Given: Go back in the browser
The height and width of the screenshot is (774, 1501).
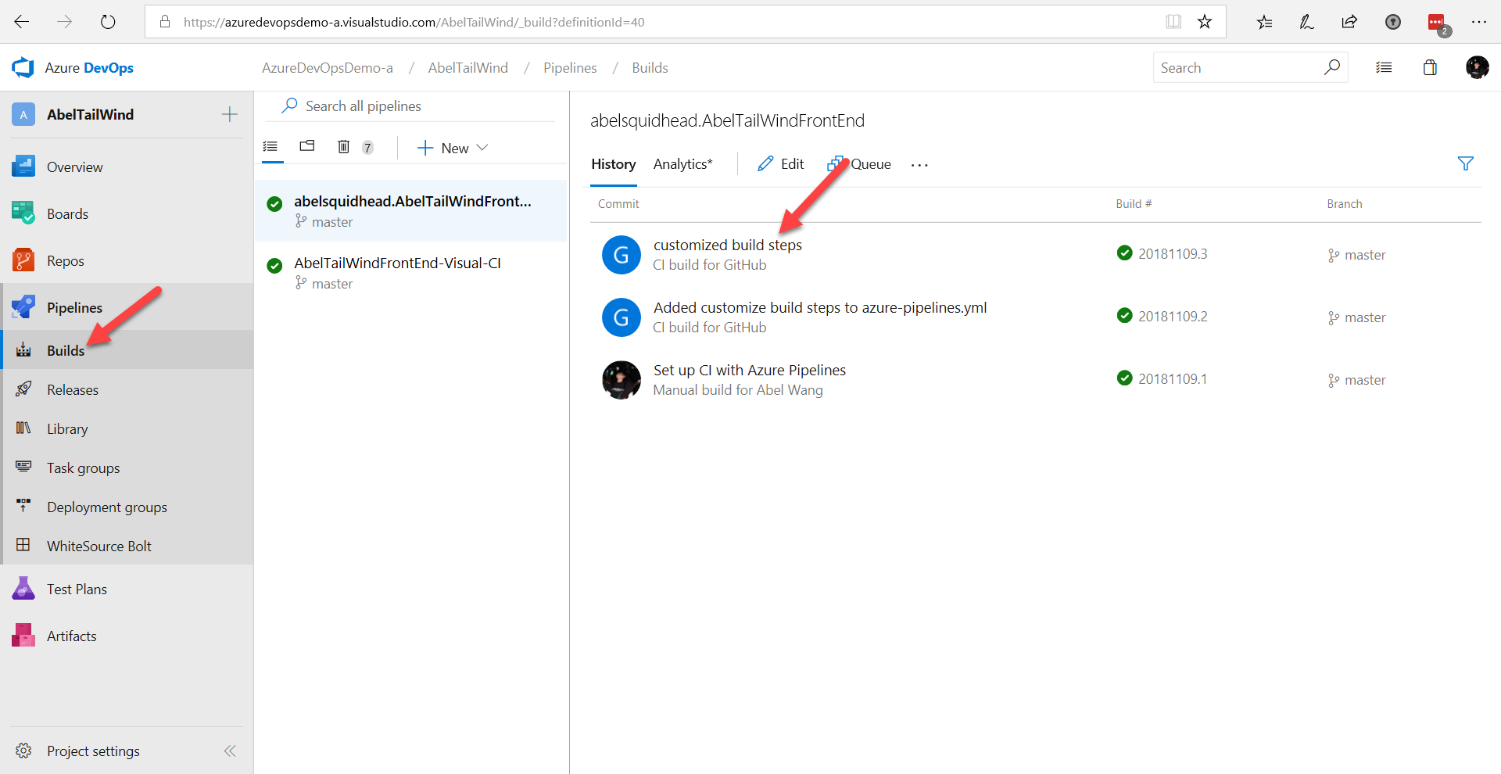Looking at the screenshot, I should (22, 22).
